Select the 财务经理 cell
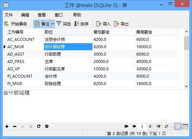The height and width of the screenshot is (139, 192). [x=68, y=84]
